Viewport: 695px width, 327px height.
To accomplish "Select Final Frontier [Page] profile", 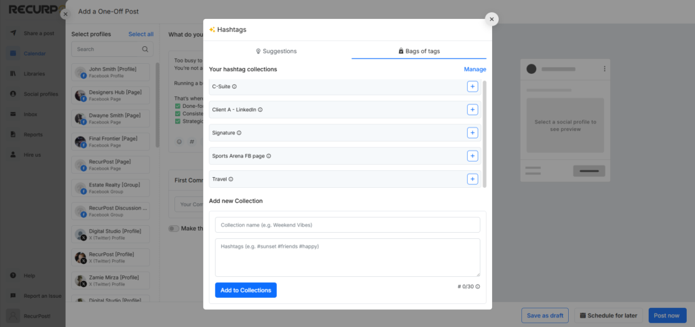I will [111, 141].
